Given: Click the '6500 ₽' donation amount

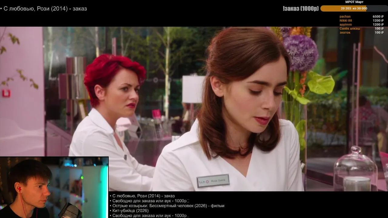Looking at the screenshot, I should point(378,17).
